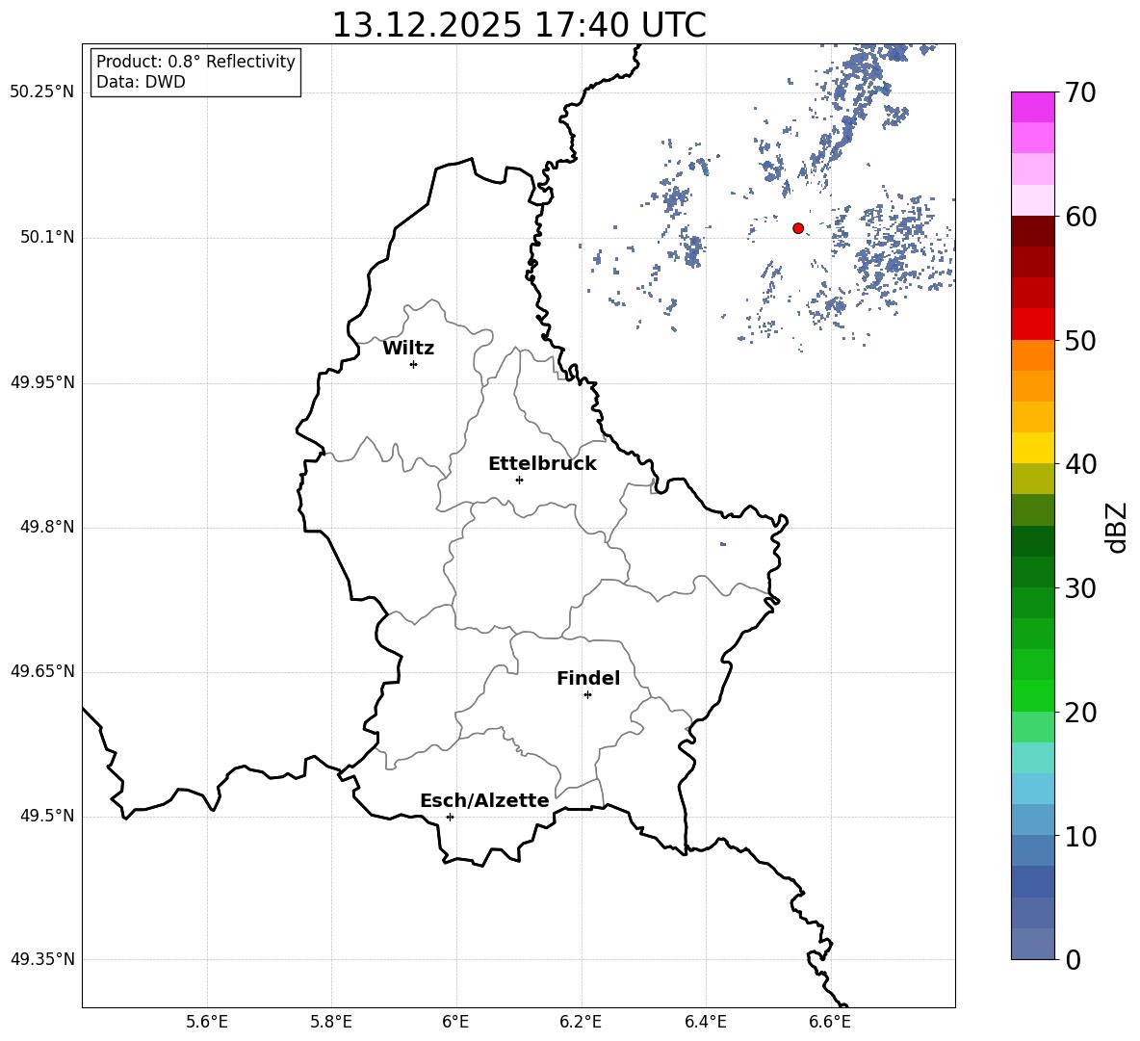Screen dimensions: 1140x1041
Task: Click the Findel station cross marker
Action: [x=587, y=695]
